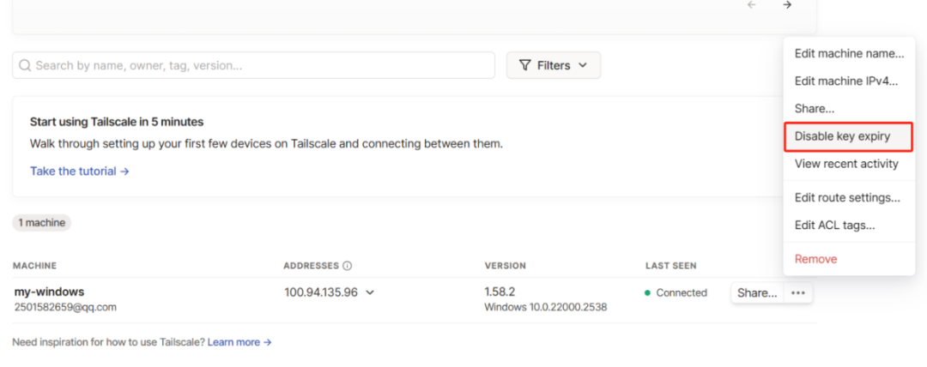This screenshot has height=367, width=927.
Task: Click the 1 machine count badge
Action: [41, 223]
